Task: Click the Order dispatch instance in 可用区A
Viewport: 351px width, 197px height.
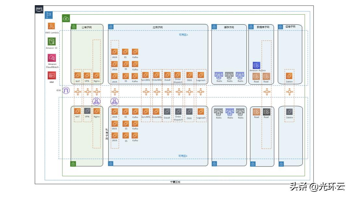Action: [178, 75]
